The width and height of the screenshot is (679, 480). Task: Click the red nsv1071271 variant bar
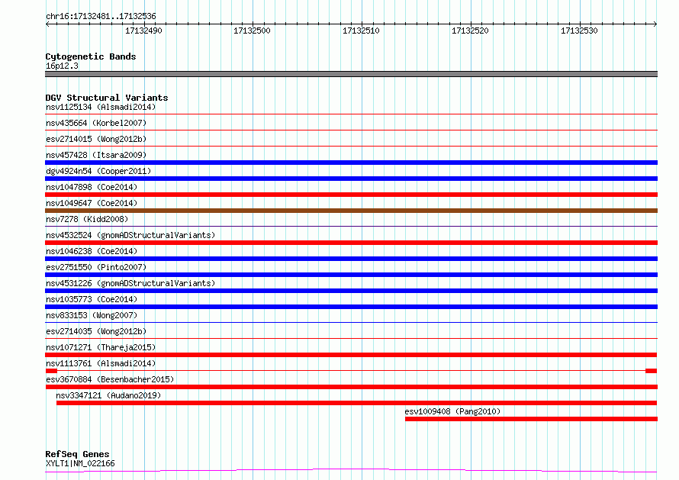pyautogui.click(x=351, y=355)
